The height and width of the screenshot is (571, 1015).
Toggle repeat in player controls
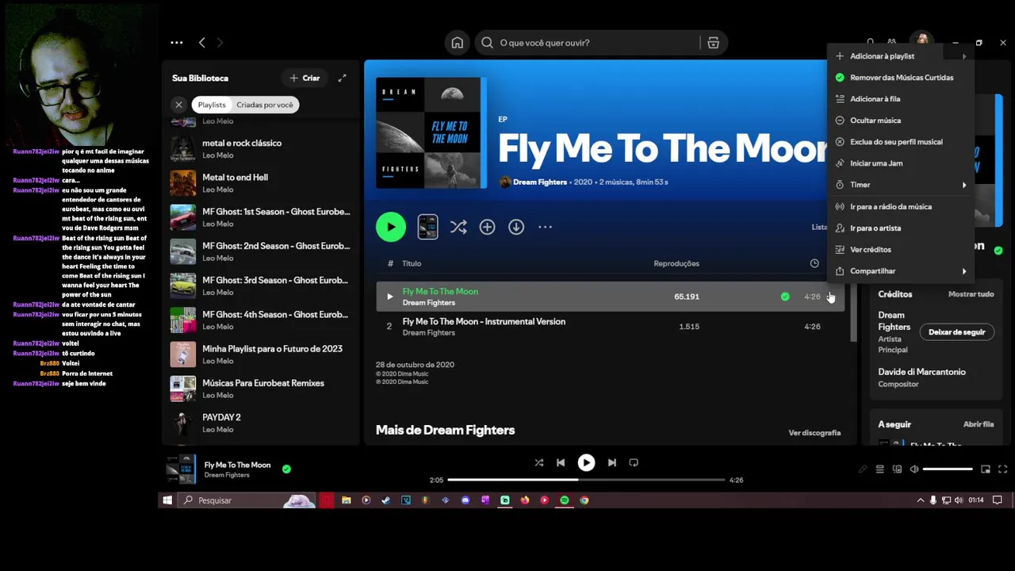tap(634, 462)
